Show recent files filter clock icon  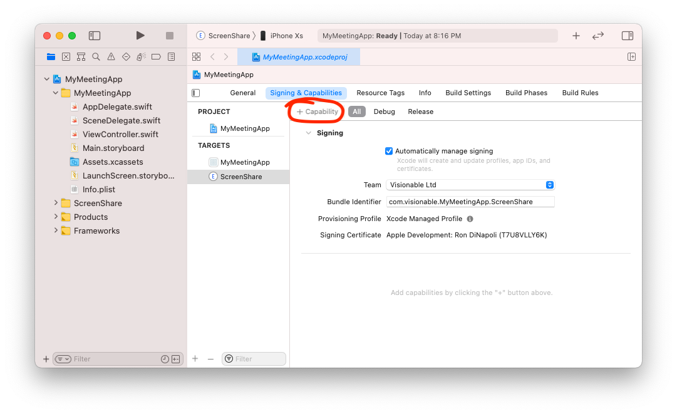(165, 359)
